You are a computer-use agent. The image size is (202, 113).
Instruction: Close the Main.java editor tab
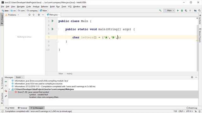pyautogui.click(x=59, y=15)
